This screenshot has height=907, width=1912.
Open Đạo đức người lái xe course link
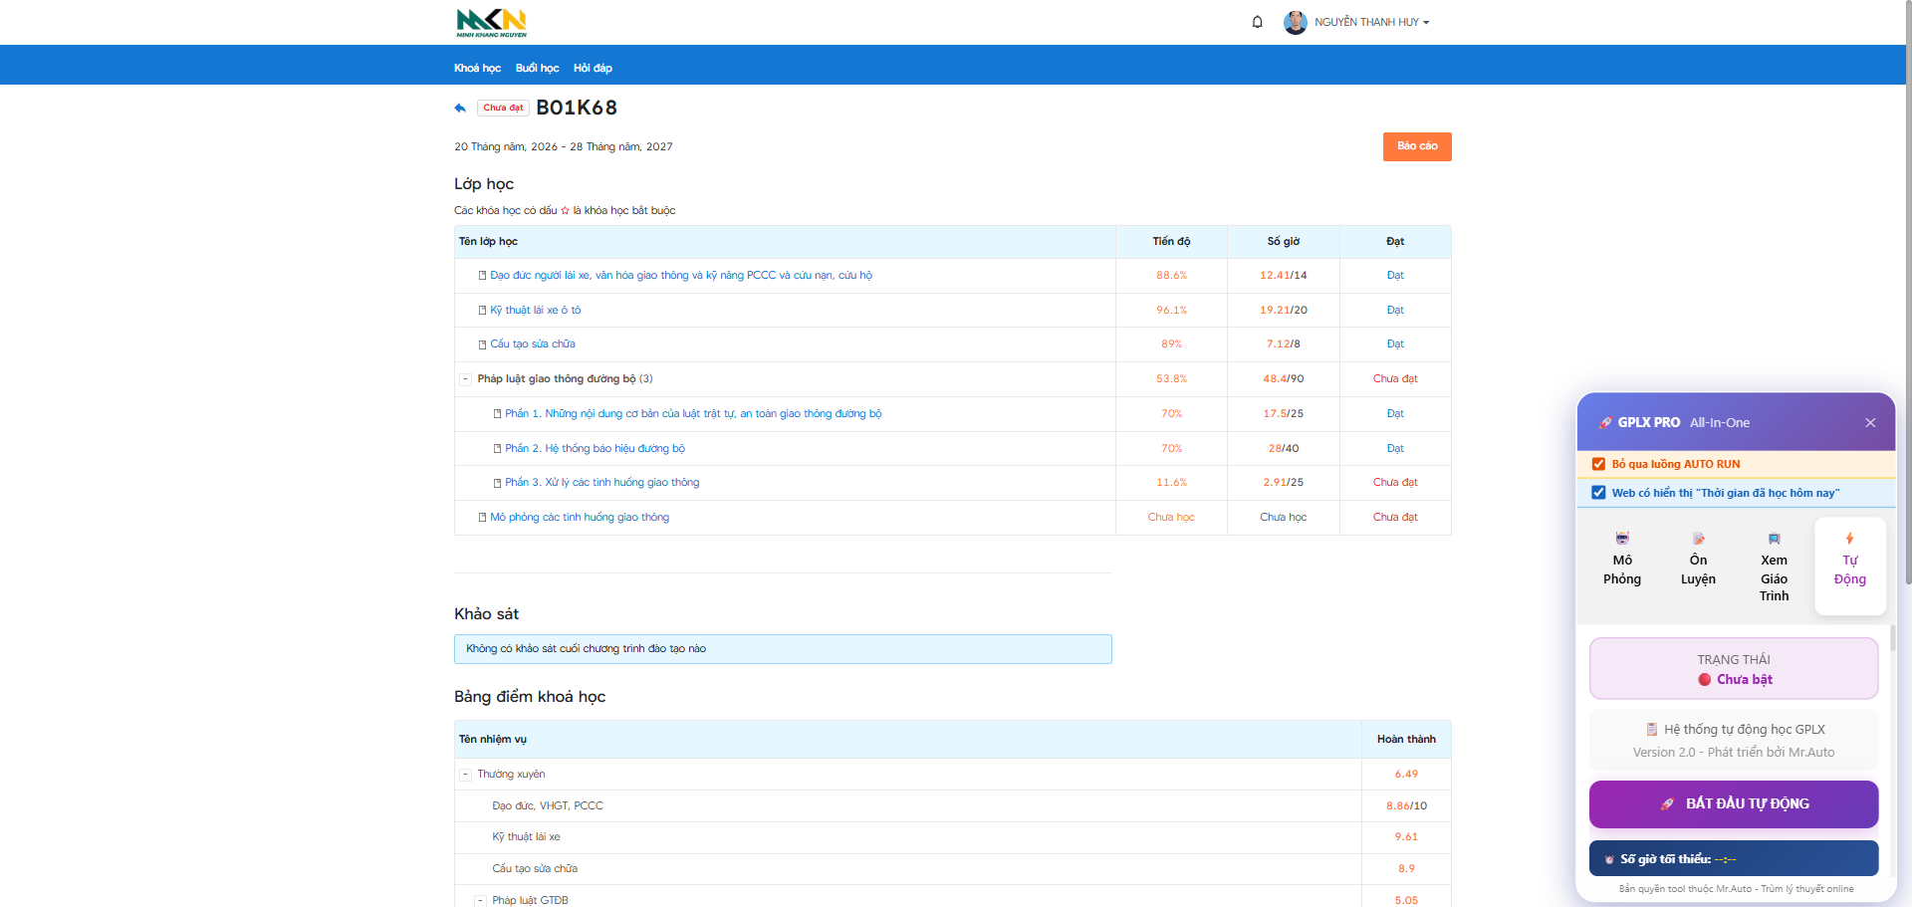pos(681,276)
